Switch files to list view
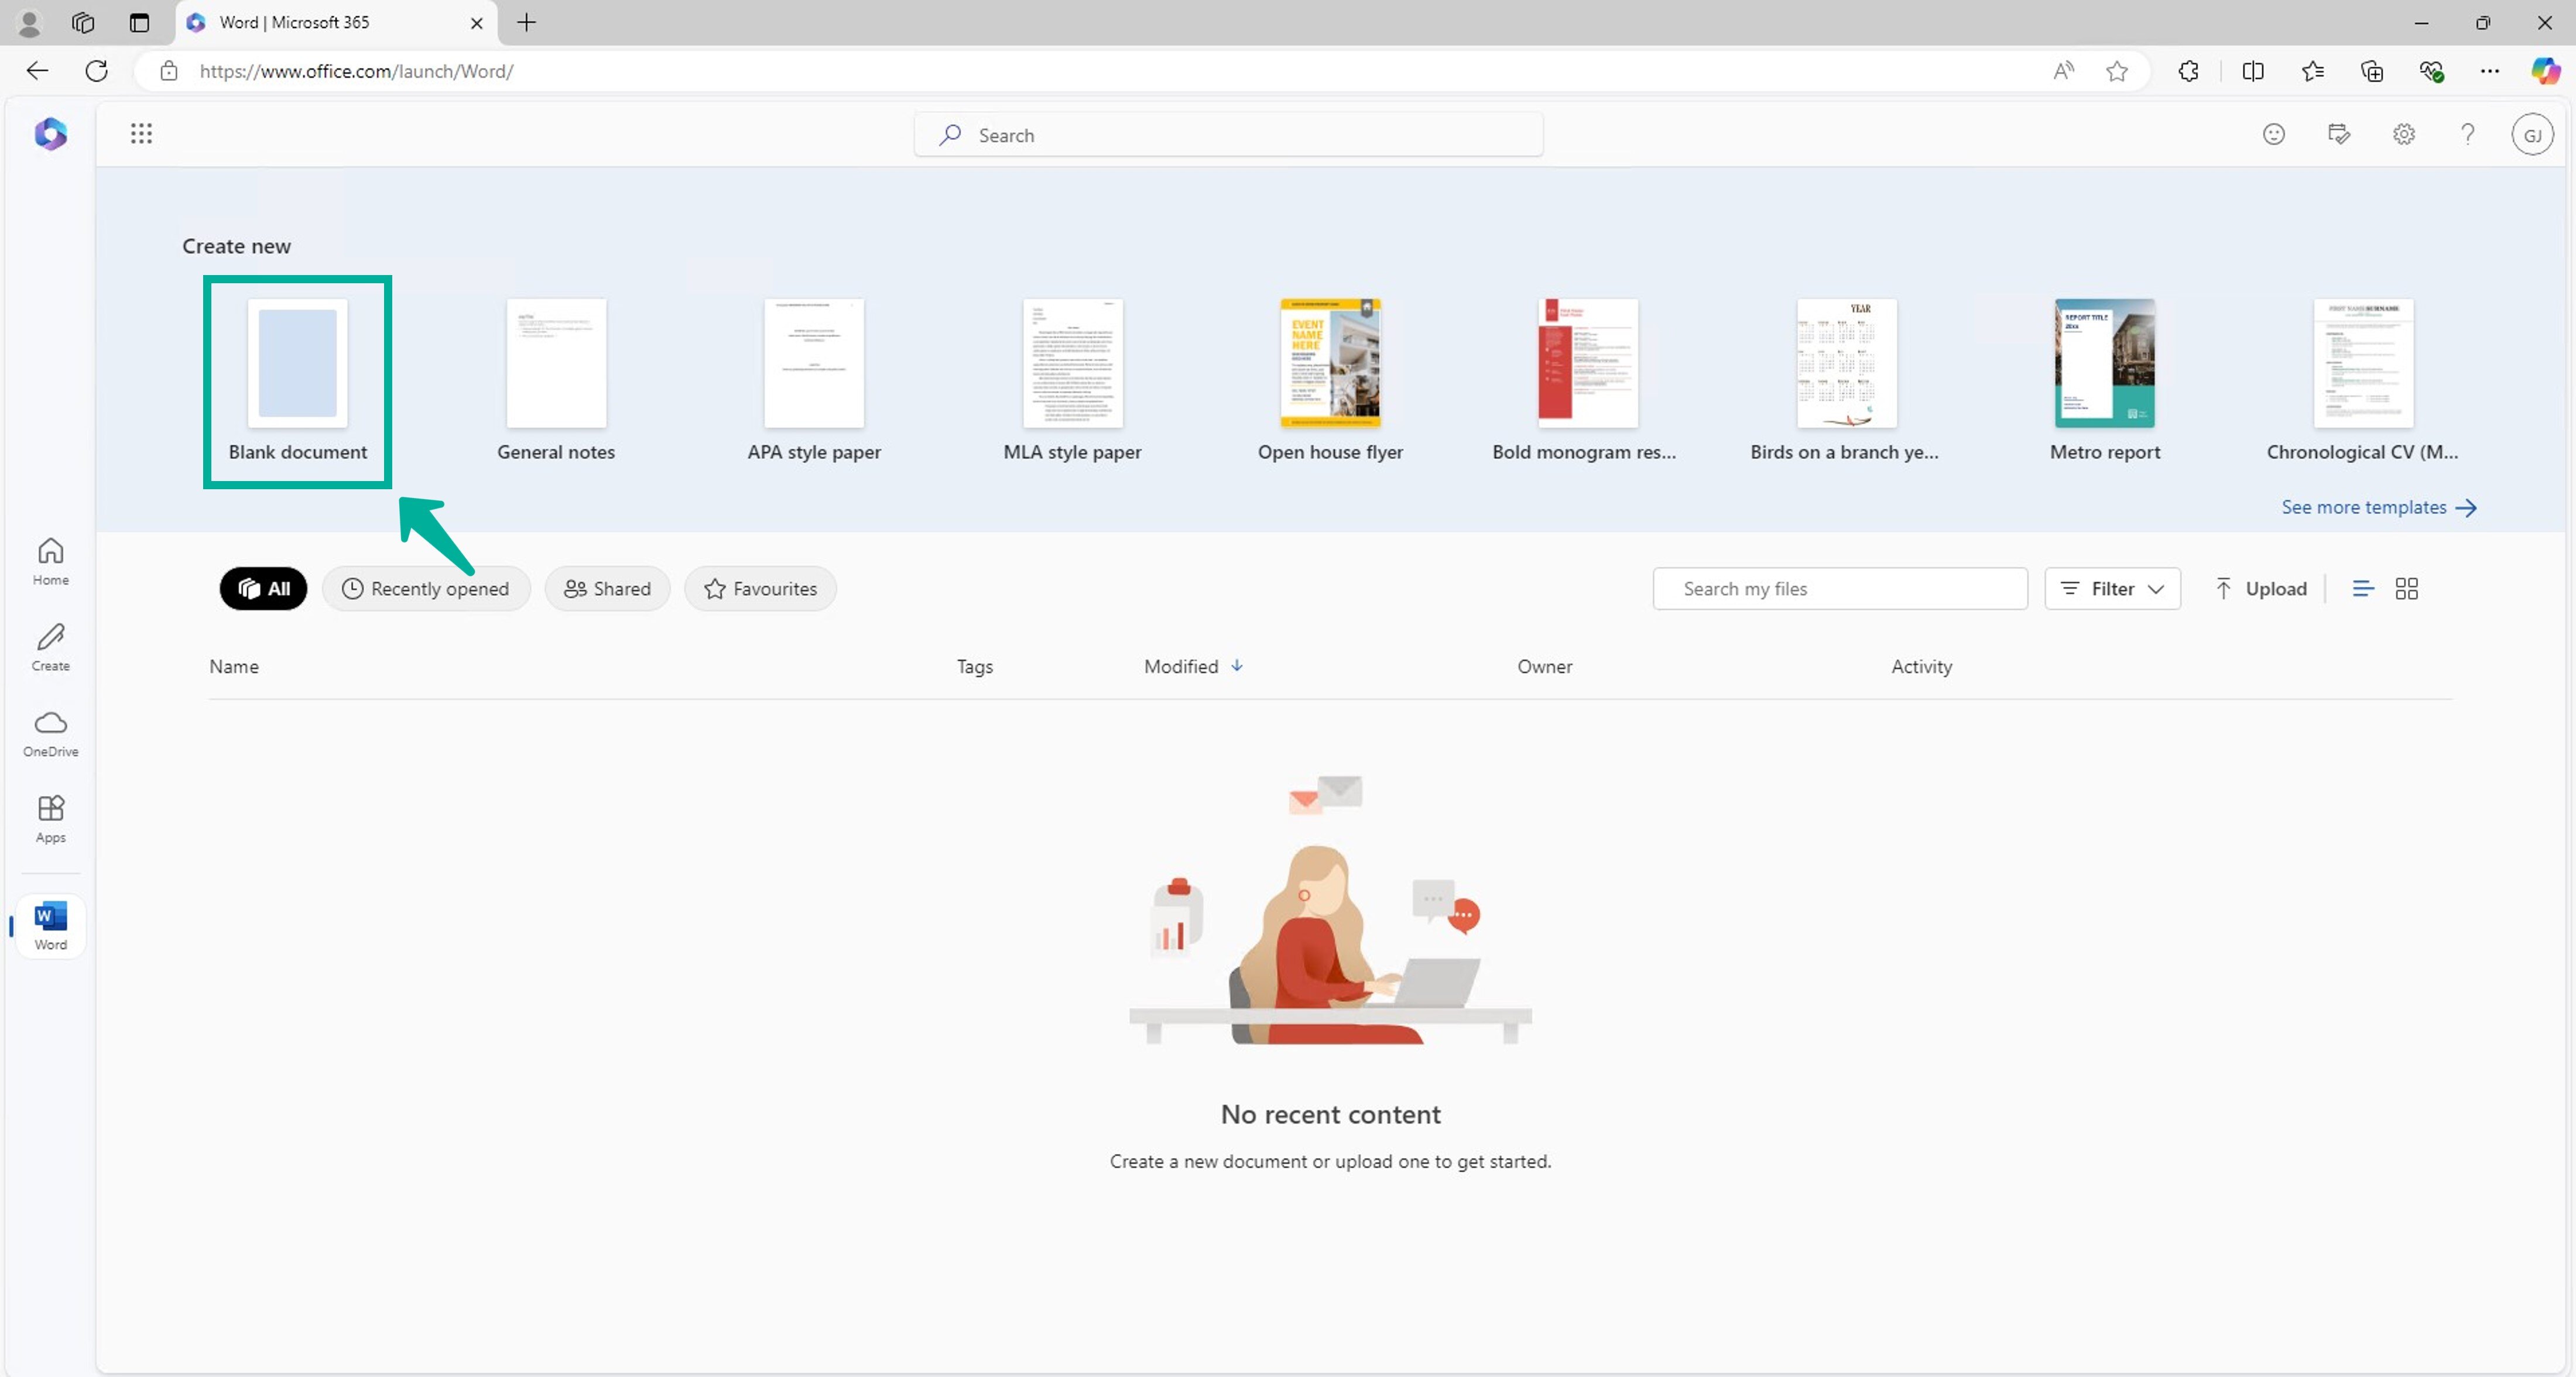 [x=2363, y=589]
